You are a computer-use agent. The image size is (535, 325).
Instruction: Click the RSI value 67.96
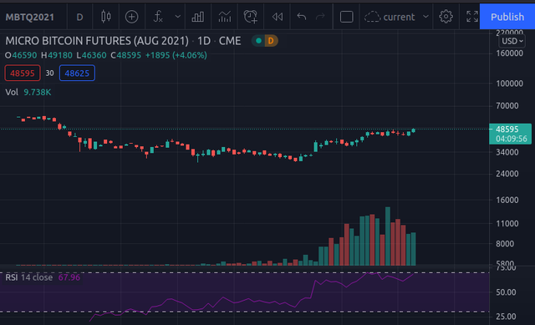[69, 277]
